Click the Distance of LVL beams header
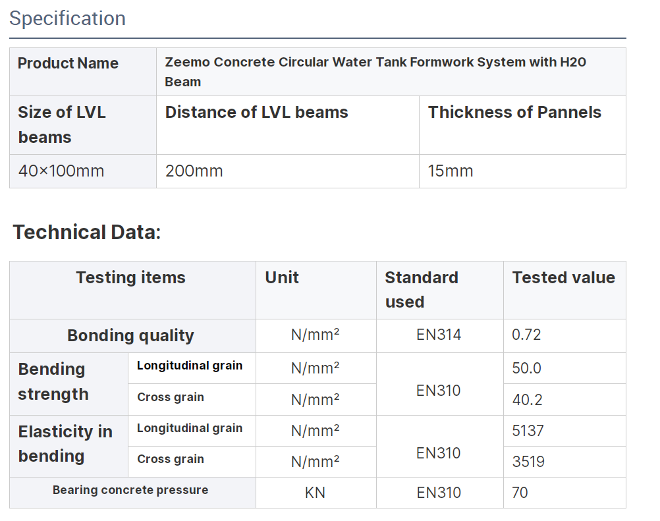Viewport: 660px width, 521px height. pos(256,113)
